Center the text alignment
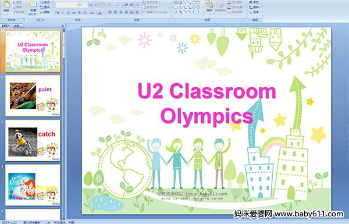The image size is (349, 224). coord(115,12)
